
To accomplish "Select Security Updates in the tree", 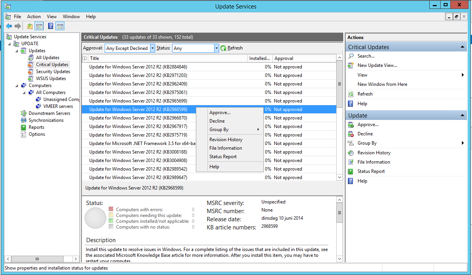I will coord(53,72).
